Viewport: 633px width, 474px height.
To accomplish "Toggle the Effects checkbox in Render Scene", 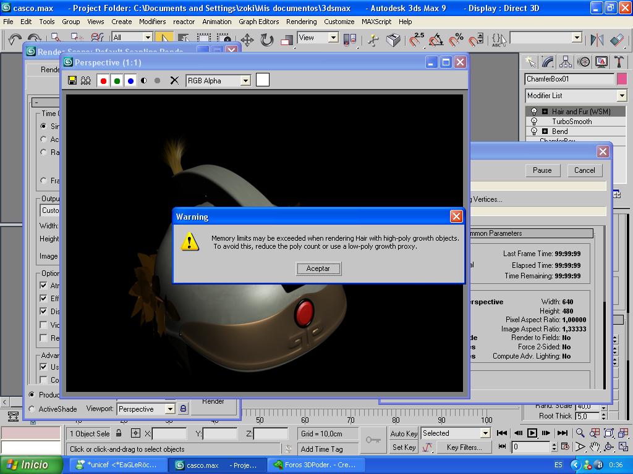I will point(44,298).
